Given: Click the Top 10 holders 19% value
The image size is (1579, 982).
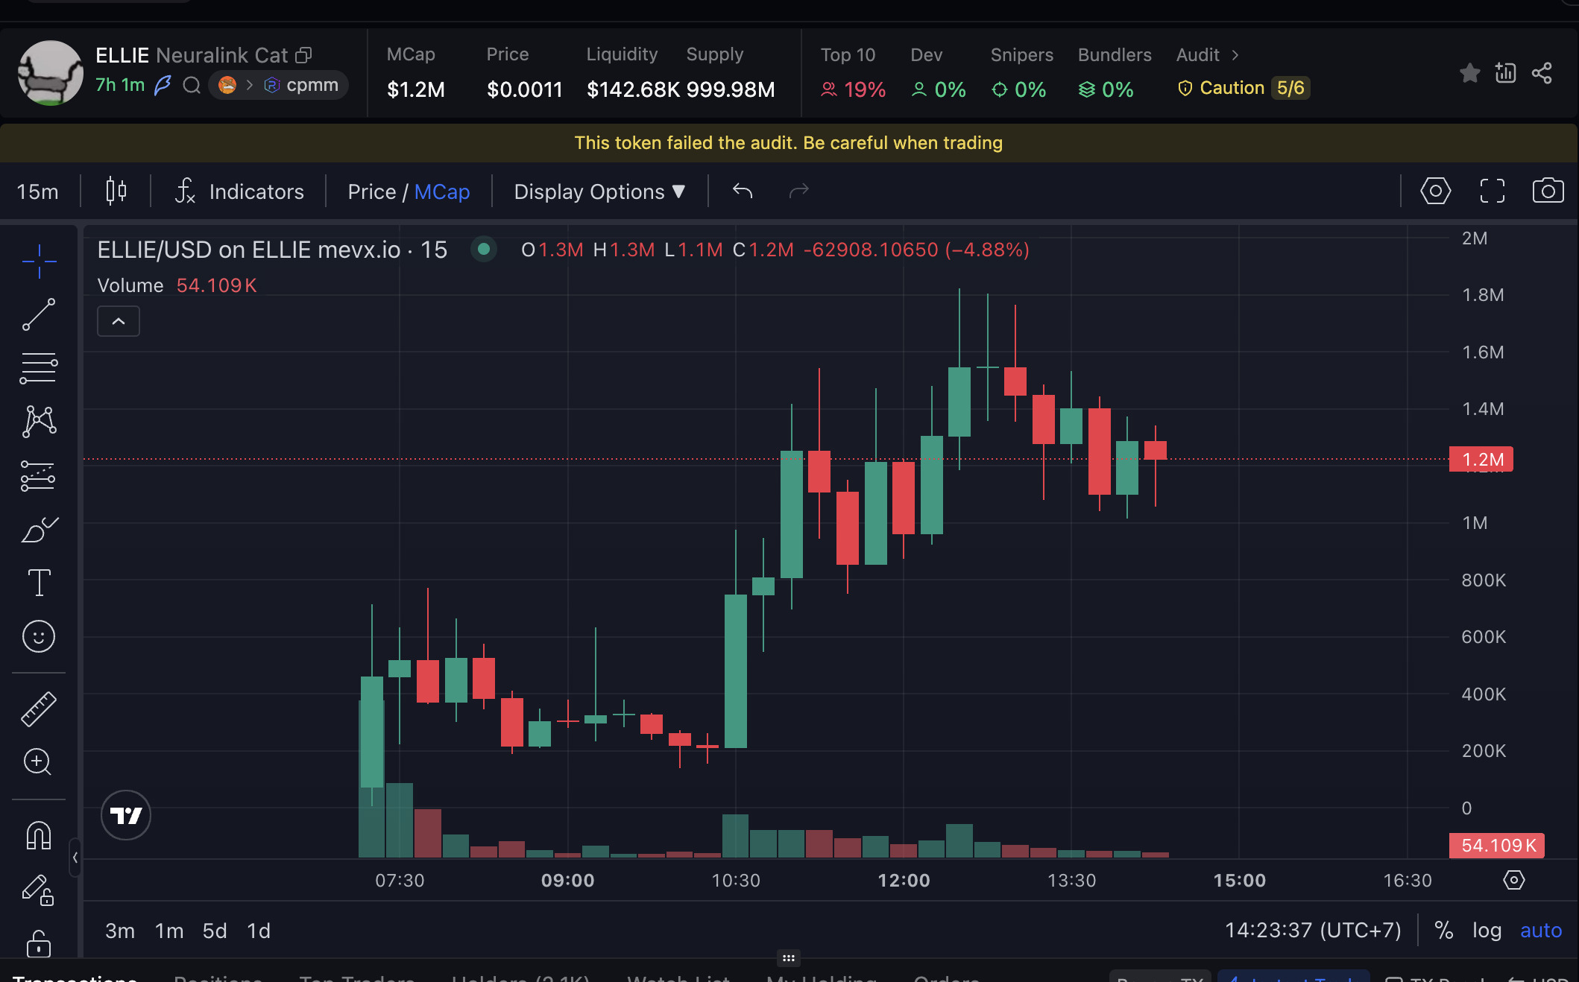Looking at the screenshot, I should [854, 89].
